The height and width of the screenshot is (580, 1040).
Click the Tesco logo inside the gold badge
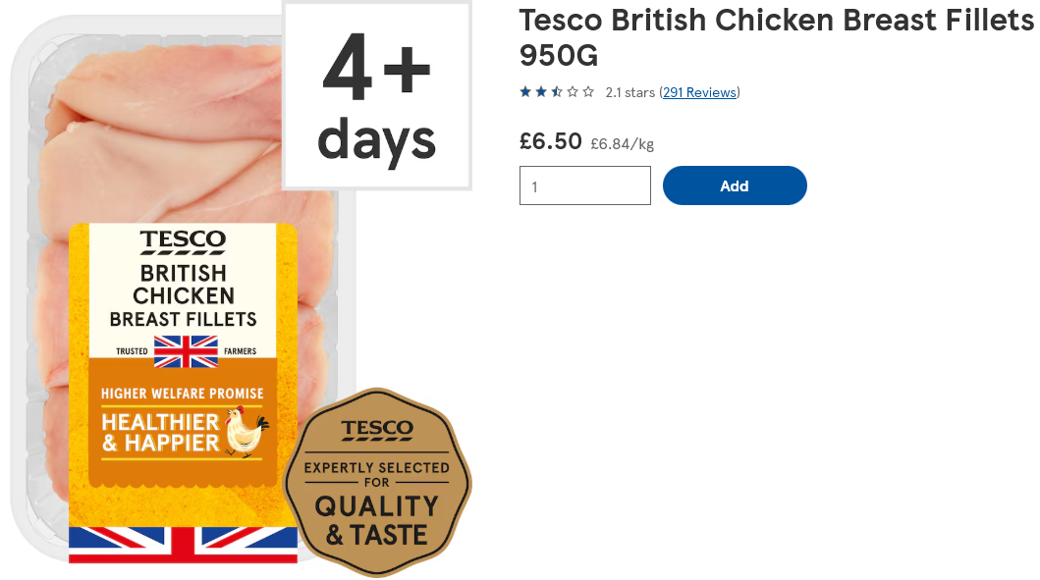pos(377,430)
